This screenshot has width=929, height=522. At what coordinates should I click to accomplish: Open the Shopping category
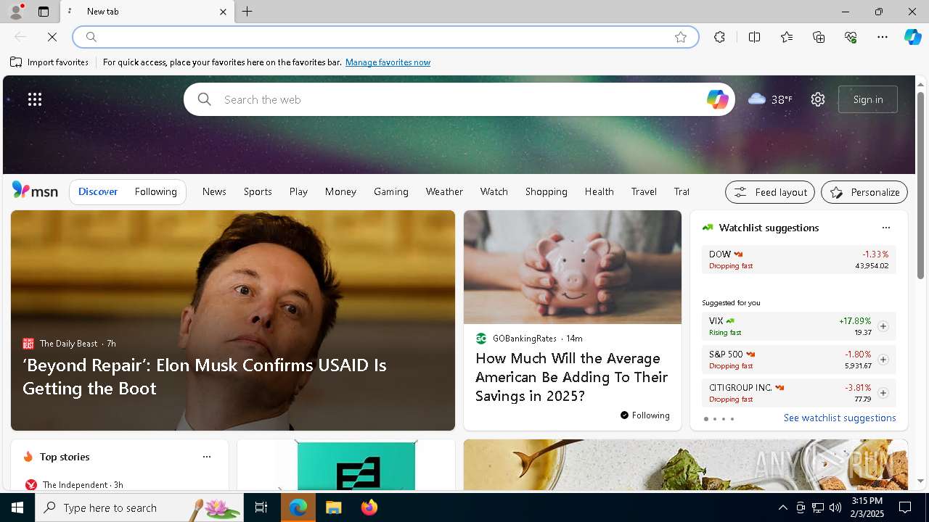(547, 191)
